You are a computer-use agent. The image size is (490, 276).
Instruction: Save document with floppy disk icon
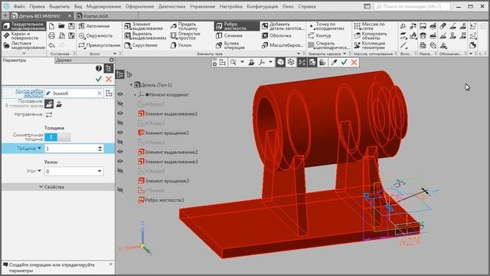(71, 26)
